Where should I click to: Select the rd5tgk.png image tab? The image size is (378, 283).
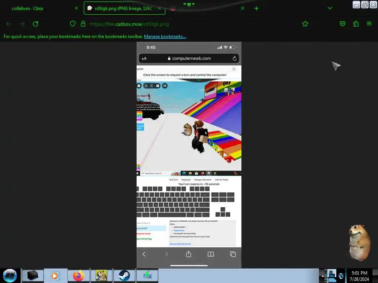click(124, 8)
